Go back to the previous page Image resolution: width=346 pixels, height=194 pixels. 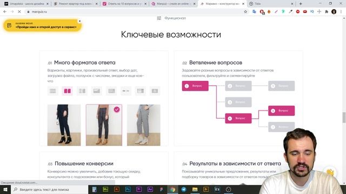pos(5,12)
